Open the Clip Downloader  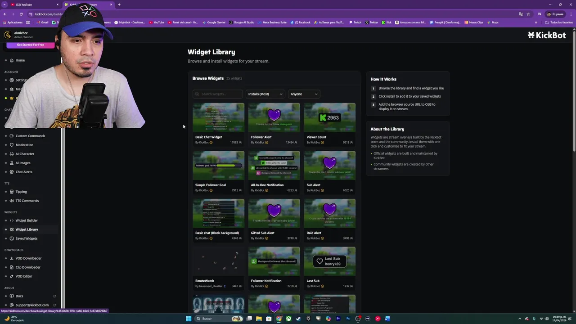coord(28,267)
